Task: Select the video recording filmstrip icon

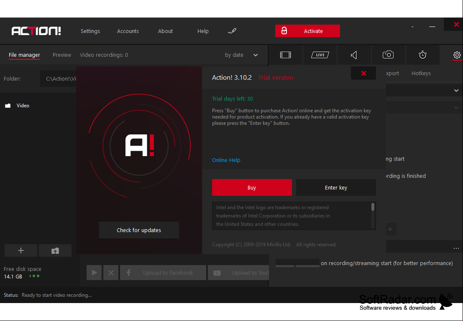Action: (x=286, y=55)
